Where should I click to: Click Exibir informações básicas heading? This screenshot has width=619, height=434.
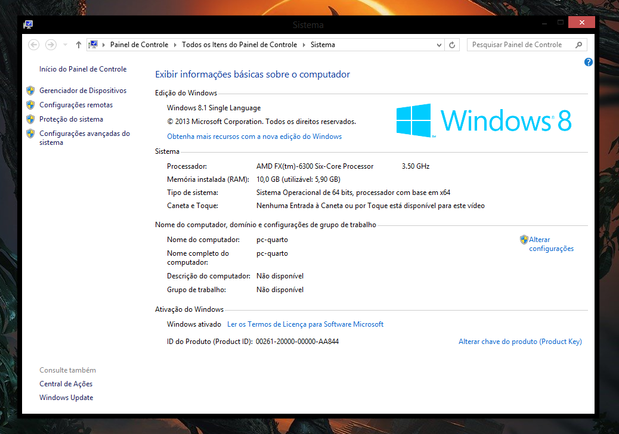pos(252,75)
